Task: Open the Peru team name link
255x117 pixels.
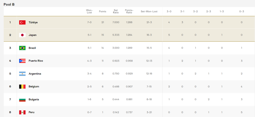Action: click(x=32, y=112)
